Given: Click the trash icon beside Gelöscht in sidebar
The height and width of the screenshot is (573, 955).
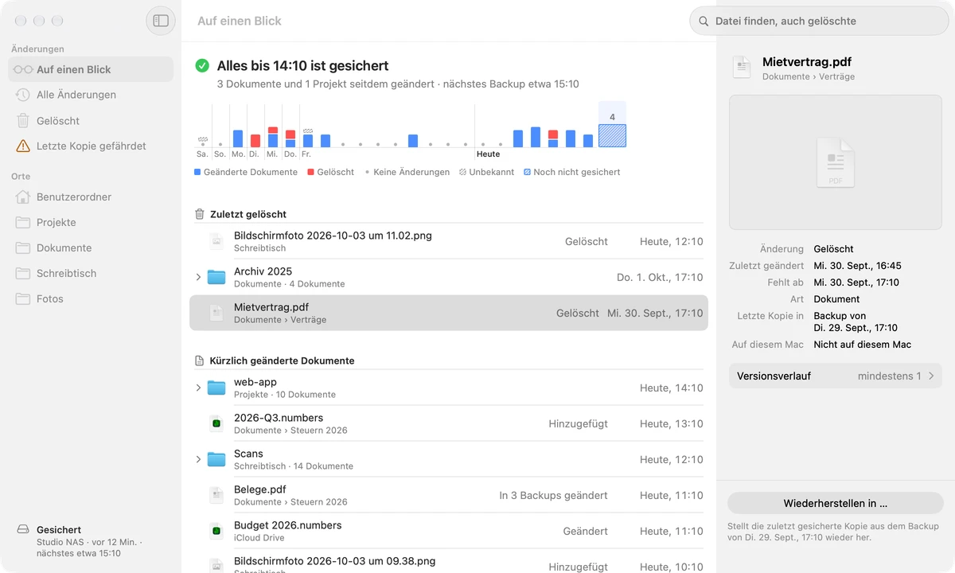Looking at the screenshot, I should (x=23, y=121).
